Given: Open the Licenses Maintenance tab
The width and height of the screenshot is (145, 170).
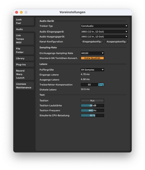Looking at the screenshot, I should pyautogui.click(x=24, y=86).
